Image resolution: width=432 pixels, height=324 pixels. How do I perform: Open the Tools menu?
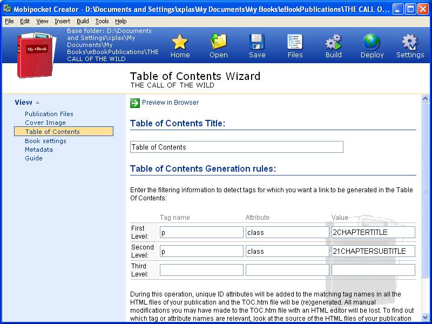tap(102, 21)
